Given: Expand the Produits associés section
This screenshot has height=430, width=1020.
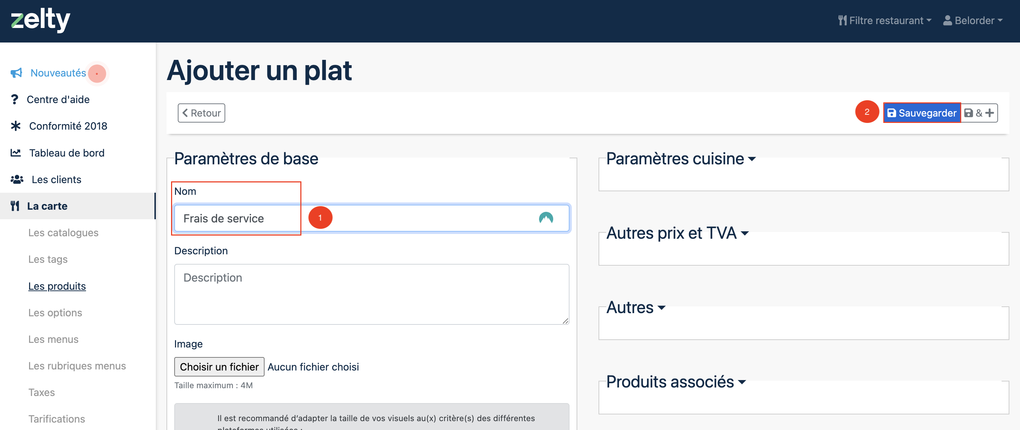Looking at the screenshot, I should 676,382.
